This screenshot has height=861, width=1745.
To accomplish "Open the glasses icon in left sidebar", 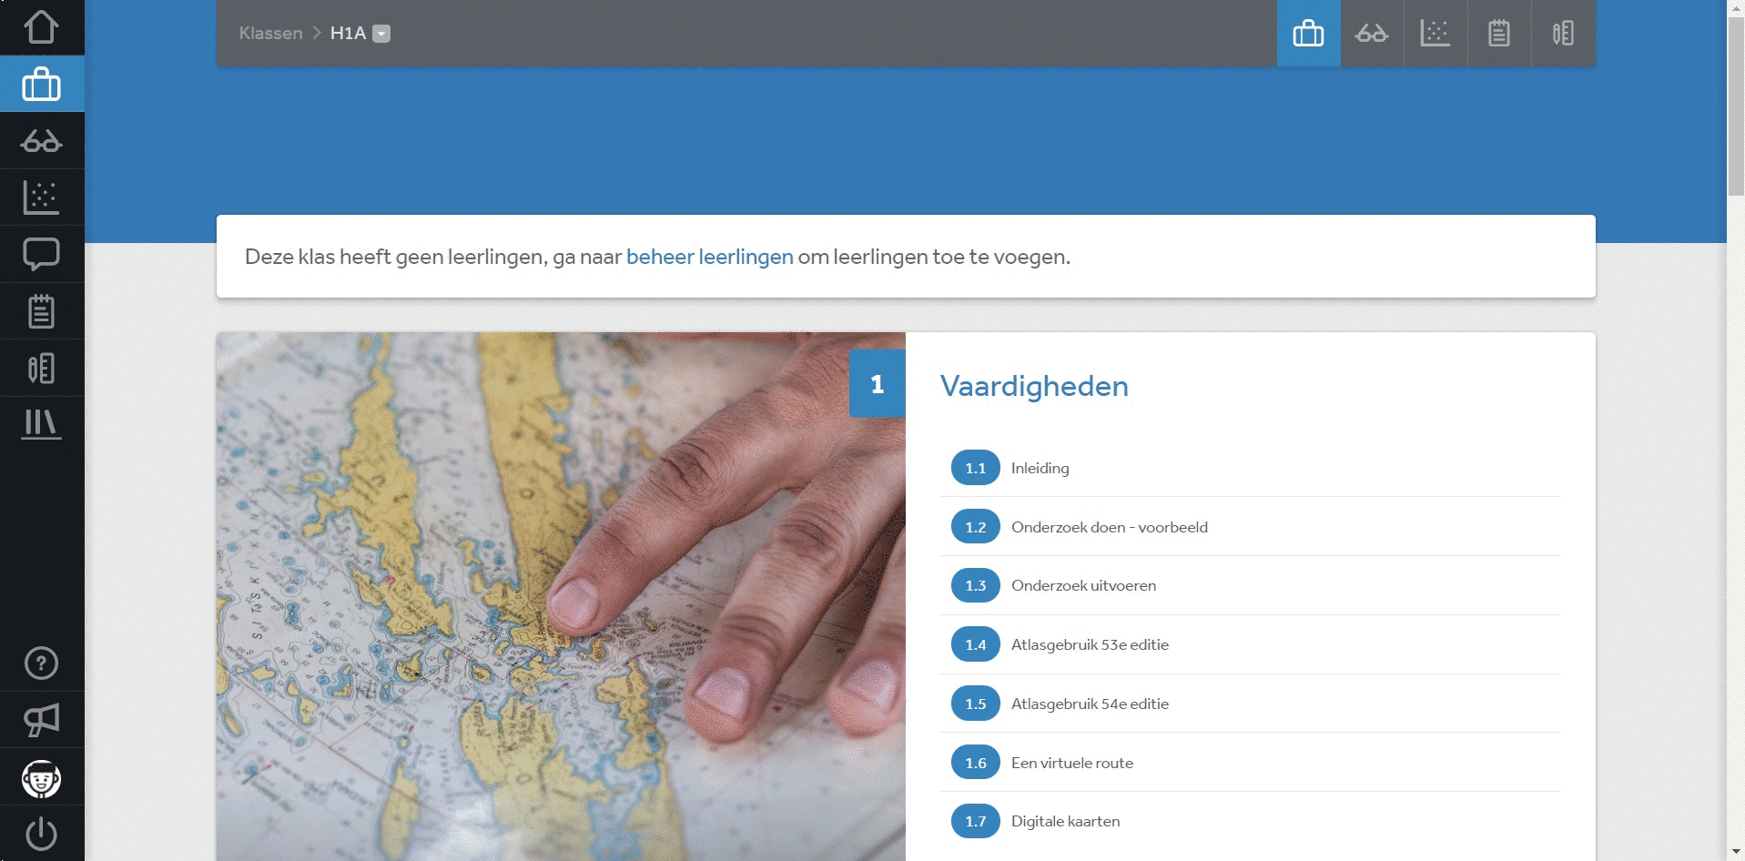I will (x=42, y=141).
